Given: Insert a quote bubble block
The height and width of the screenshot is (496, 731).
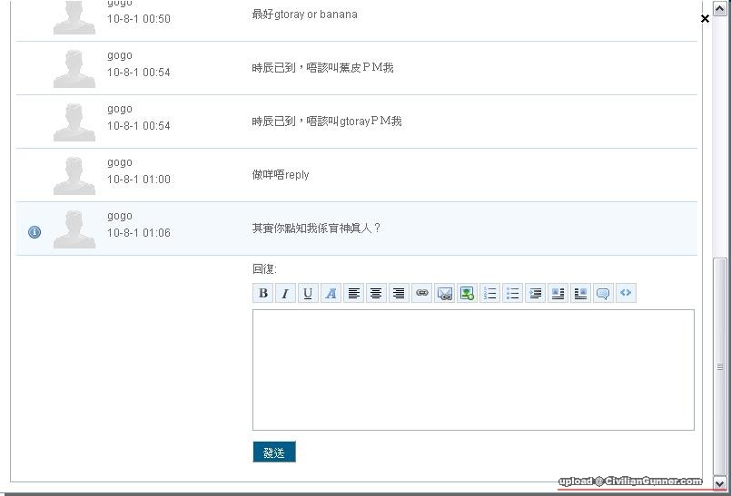Looking at the screenshot, I should point(603,293).
